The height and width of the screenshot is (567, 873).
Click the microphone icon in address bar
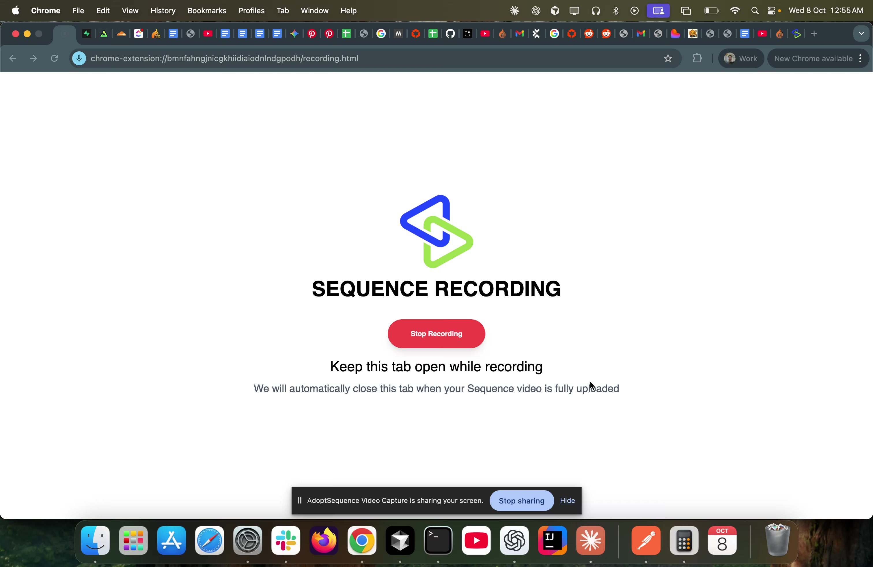[79, 59]
